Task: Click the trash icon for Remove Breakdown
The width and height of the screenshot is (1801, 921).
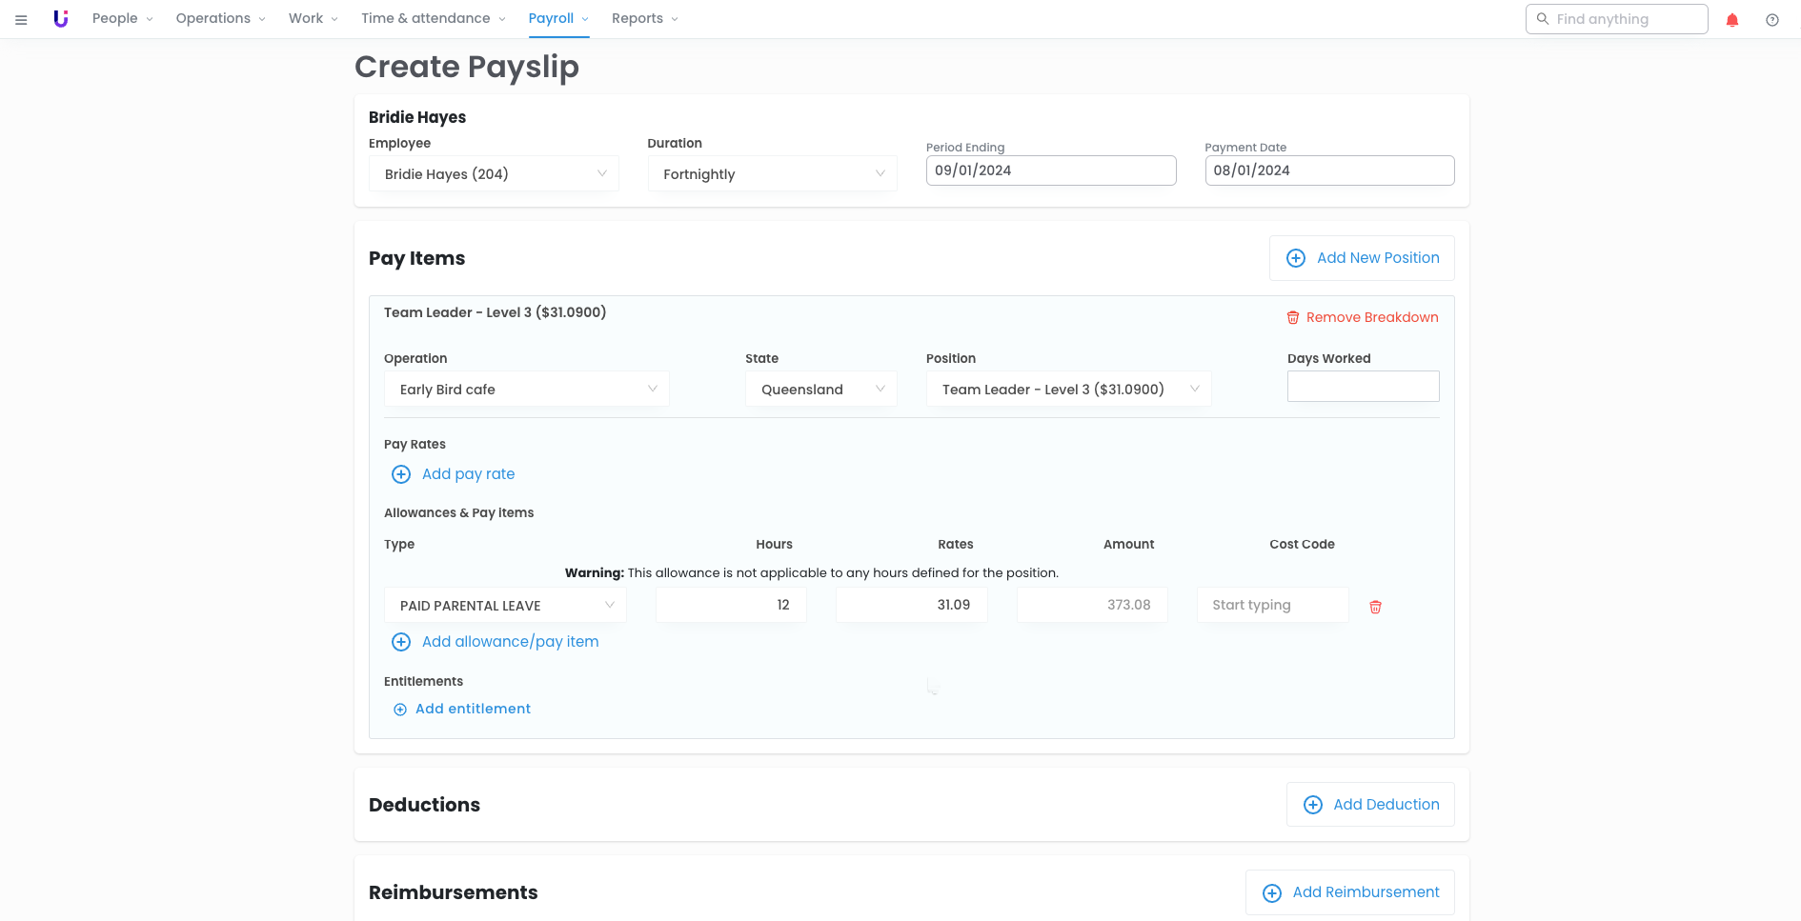Action: (1293, 318)
